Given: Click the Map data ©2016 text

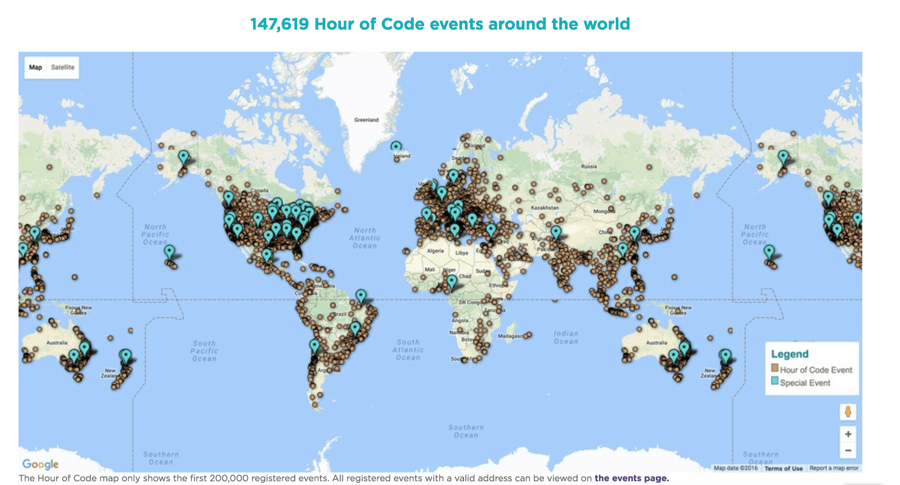Looking at the screenshot, I should pyautogui.click(x=736, y=468).
